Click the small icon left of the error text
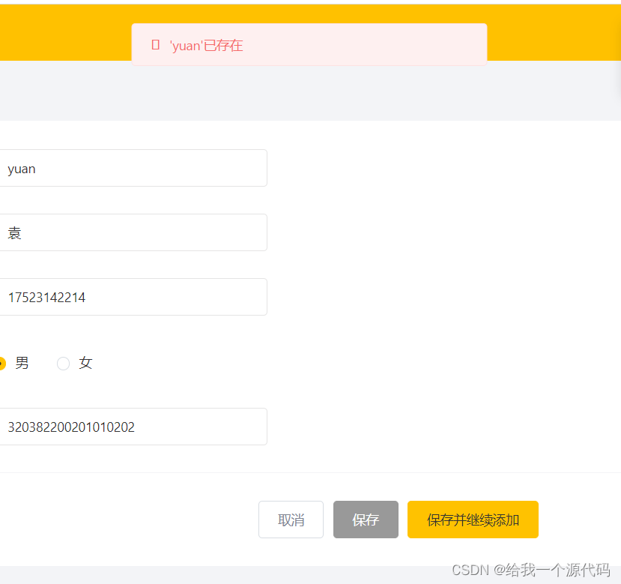Screen dimensions: 621x584 point(155,44)
